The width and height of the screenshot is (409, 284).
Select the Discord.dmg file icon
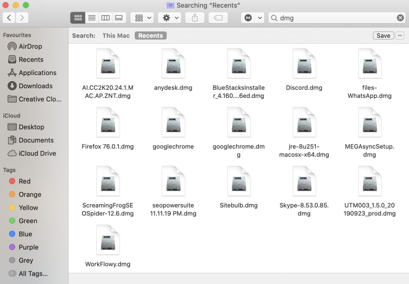[x=304, y=64]
